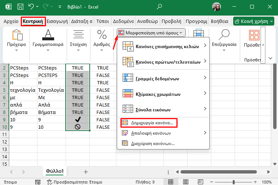Select the checkmark cell in row 9
Image resolution: width=278 pixels, height=185 pixels.
coord(78,120)
